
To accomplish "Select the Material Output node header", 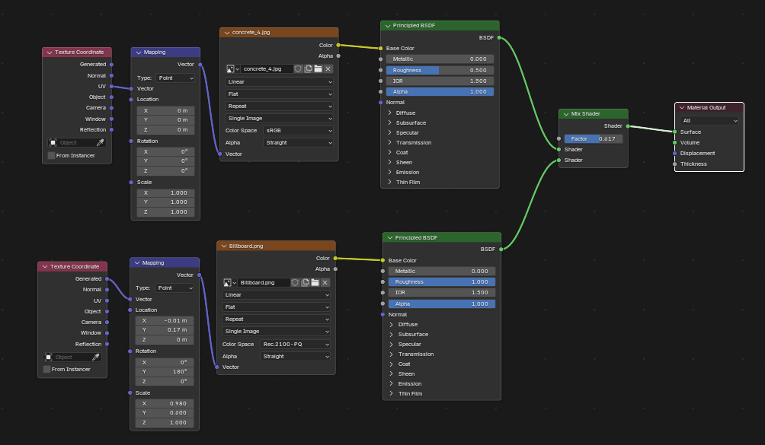I will tap(712, 108).
